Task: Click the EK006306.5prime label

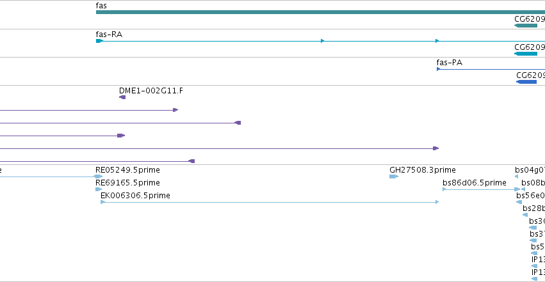Action: (x=135, y=196)
